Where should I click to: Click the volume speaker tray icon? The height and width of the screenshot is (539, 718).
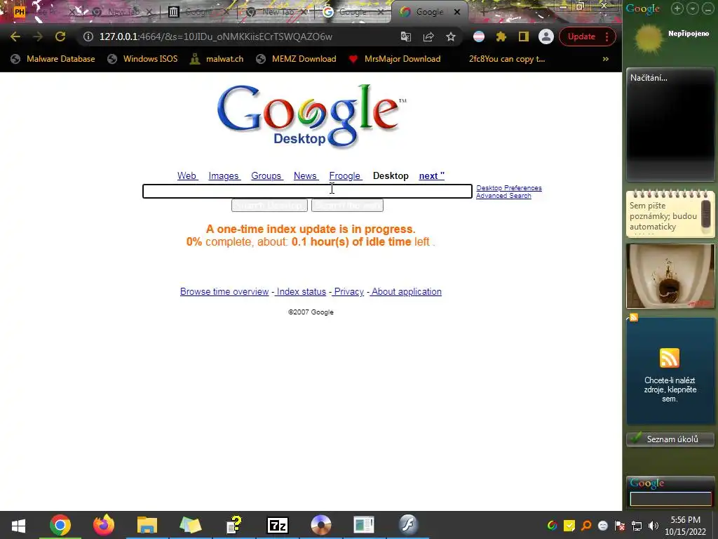(x=653, y=526)
